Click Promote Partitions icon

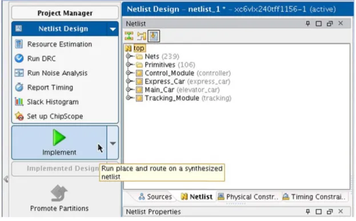(59, 194)
